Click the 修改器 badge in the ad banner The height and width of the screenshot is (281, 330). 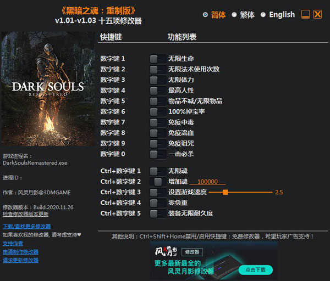click(192, 252)
